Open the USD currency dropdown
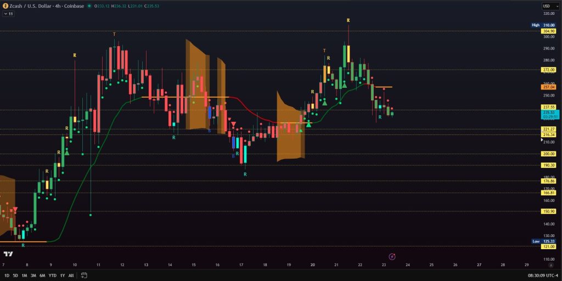The image size is (562, 281). coord(547,6)
